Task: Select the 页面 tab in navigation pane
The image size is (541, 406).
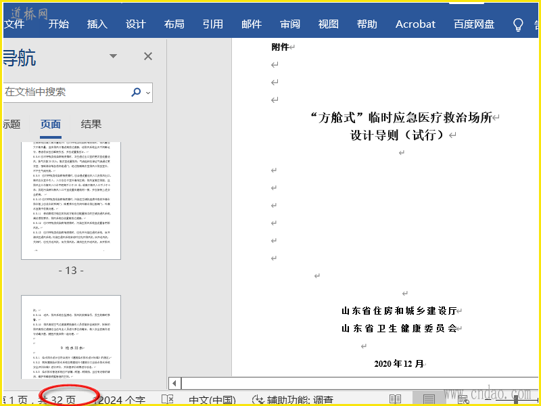Action: coord(50,124)
